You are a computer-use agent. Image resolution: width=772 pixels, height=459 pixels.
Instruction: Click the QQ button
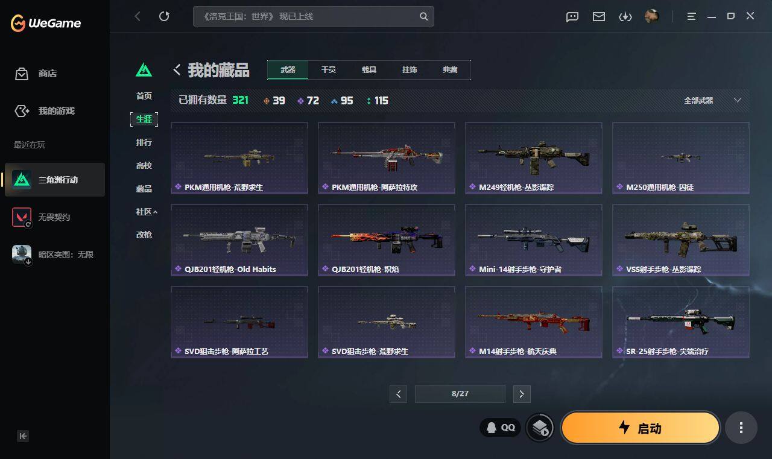(x=501, y=428)
